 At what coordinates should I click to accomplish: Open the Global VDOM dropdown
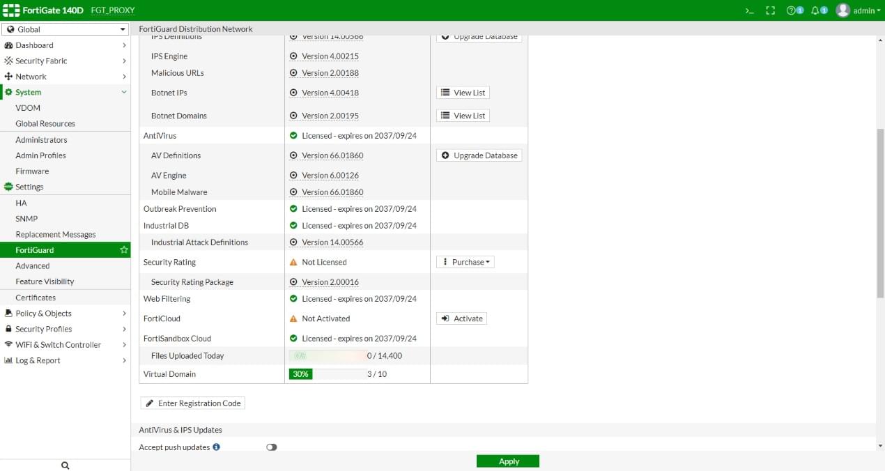point(65,29)
